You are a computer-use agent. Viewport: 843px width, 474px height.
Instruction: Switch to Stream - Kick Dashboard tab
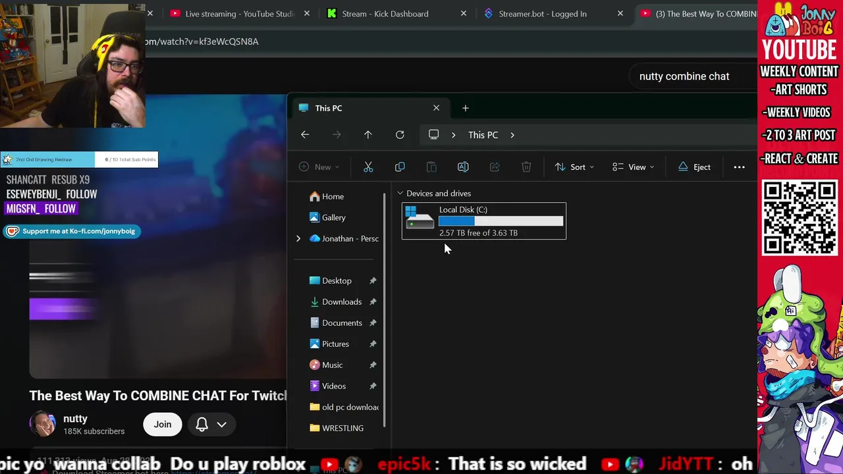[x=385, y=14]
